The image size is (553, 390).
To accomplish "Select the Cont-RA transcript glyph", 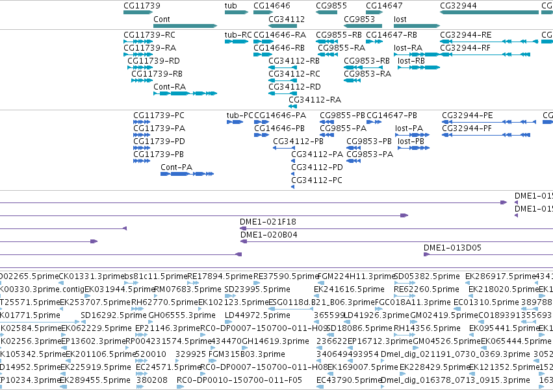I will click(x=185, y=93).
